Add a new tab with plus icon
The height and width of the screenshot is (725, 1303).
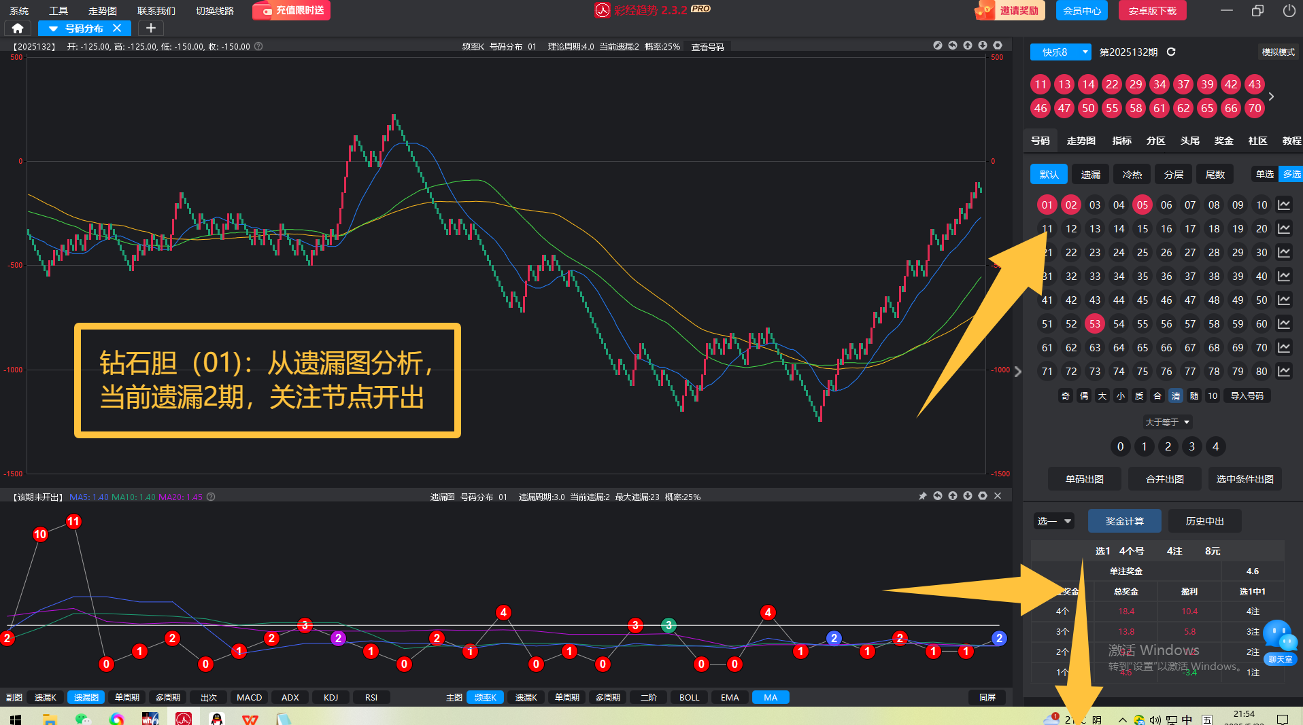pos(151,28)
